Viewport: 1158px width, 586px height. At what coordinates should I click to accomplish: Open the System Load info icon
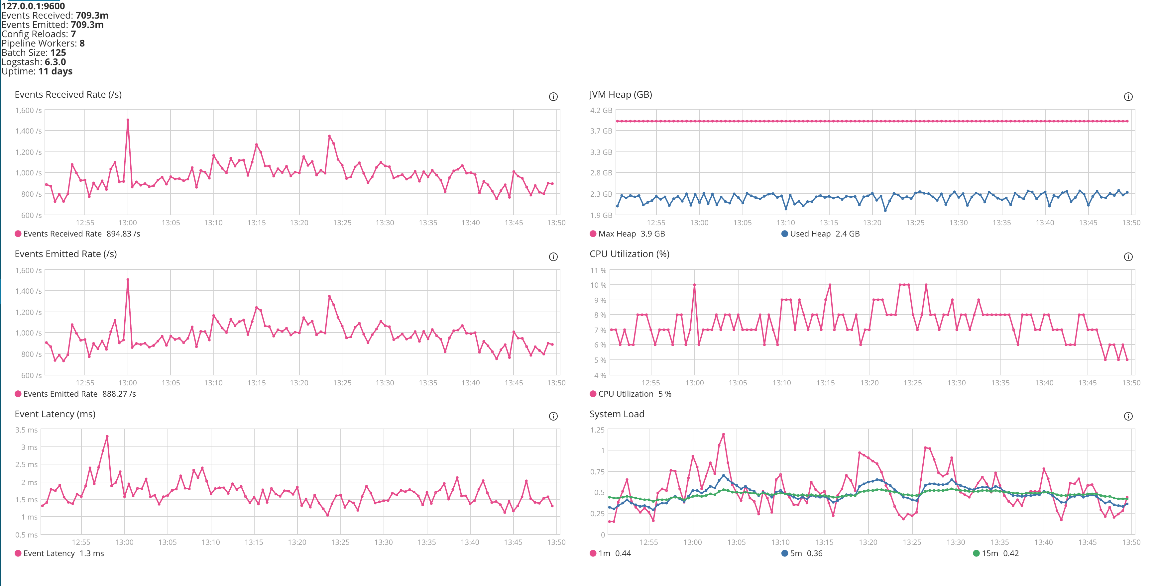pyautogui.click(x=1128, y=416)
